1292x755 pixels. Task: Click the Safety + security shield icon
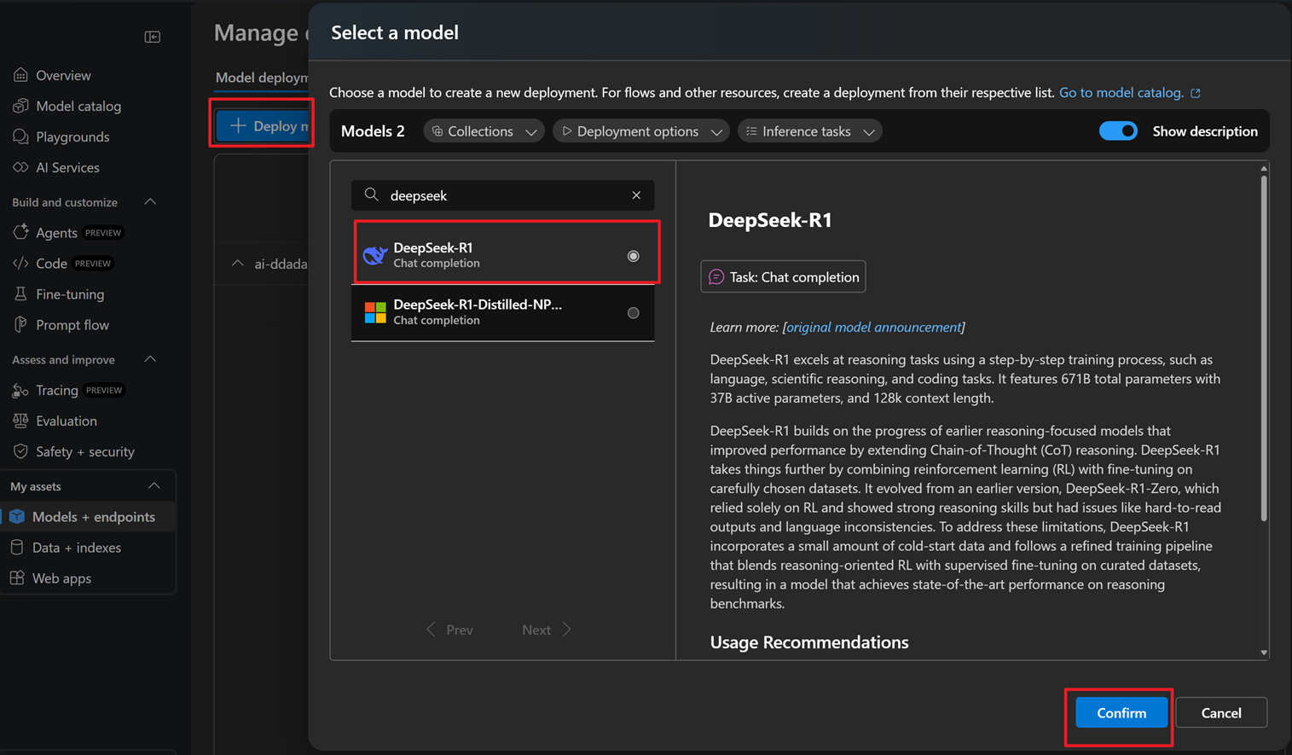(x=20, y=451)
